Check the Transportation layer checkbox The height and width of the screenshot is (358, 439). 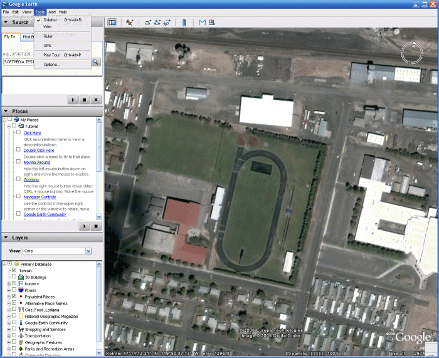click(14, 335)
